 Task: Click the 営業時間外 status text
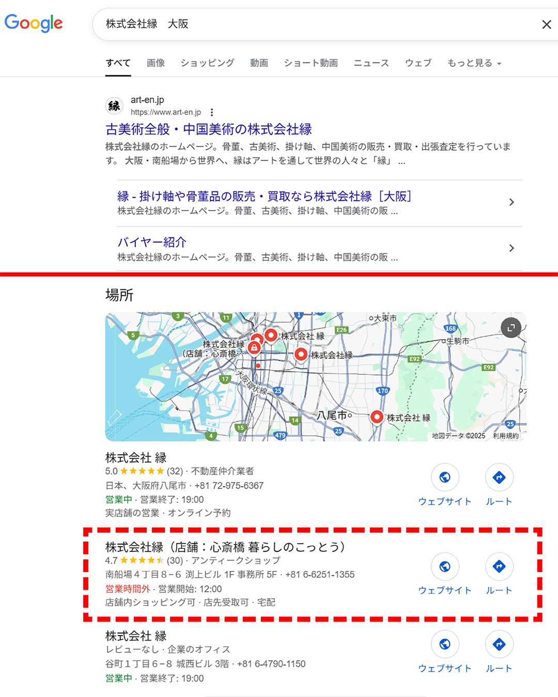(x=128, y=589)
